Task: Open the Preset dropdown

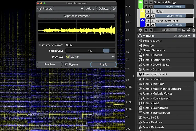Action: coord(68,9)
